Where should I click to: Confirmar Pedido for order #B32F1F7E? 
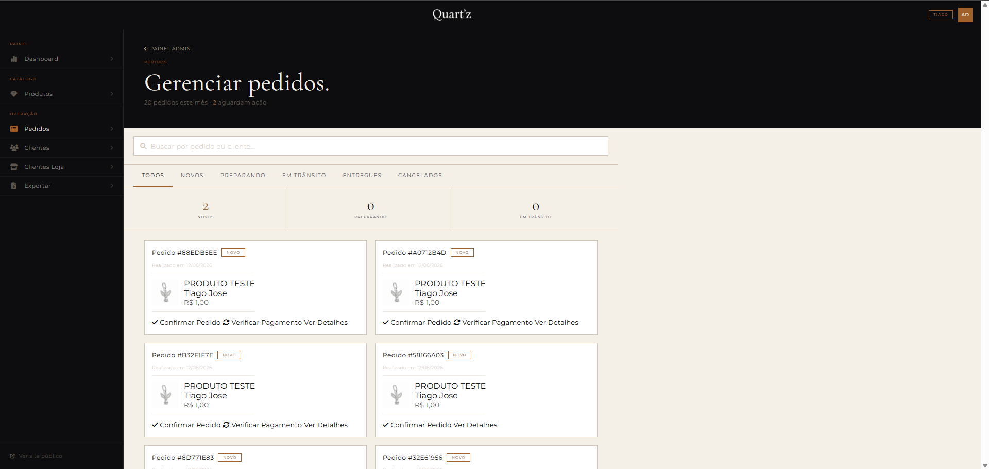click(186, 425)
